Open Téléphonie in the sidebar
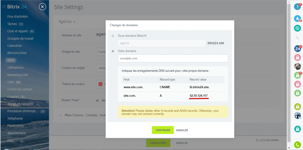The height and width of the screenshot is (150, 303). (x=15, y=119)
